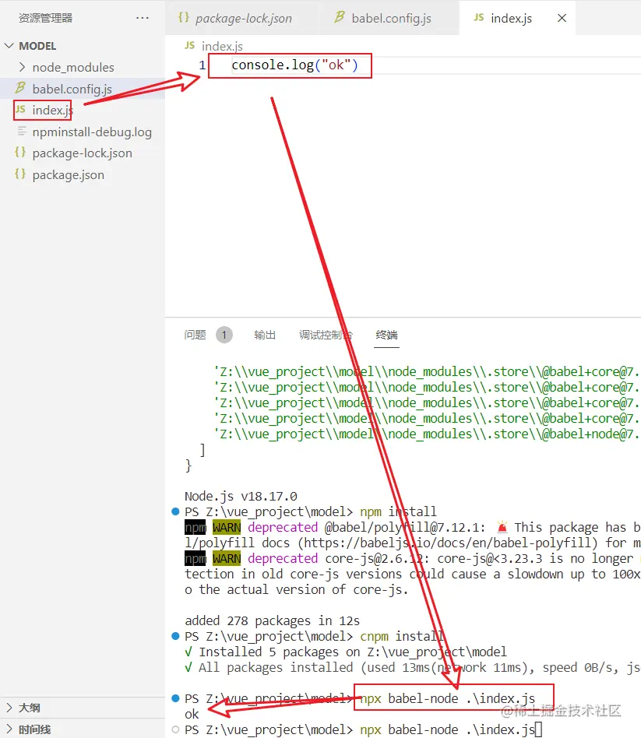This screenshot has width=641, height=738.
Task: Click the braces icon beside package-lock.json in tree
Action: pyautogui.click(x=19, y=152)
